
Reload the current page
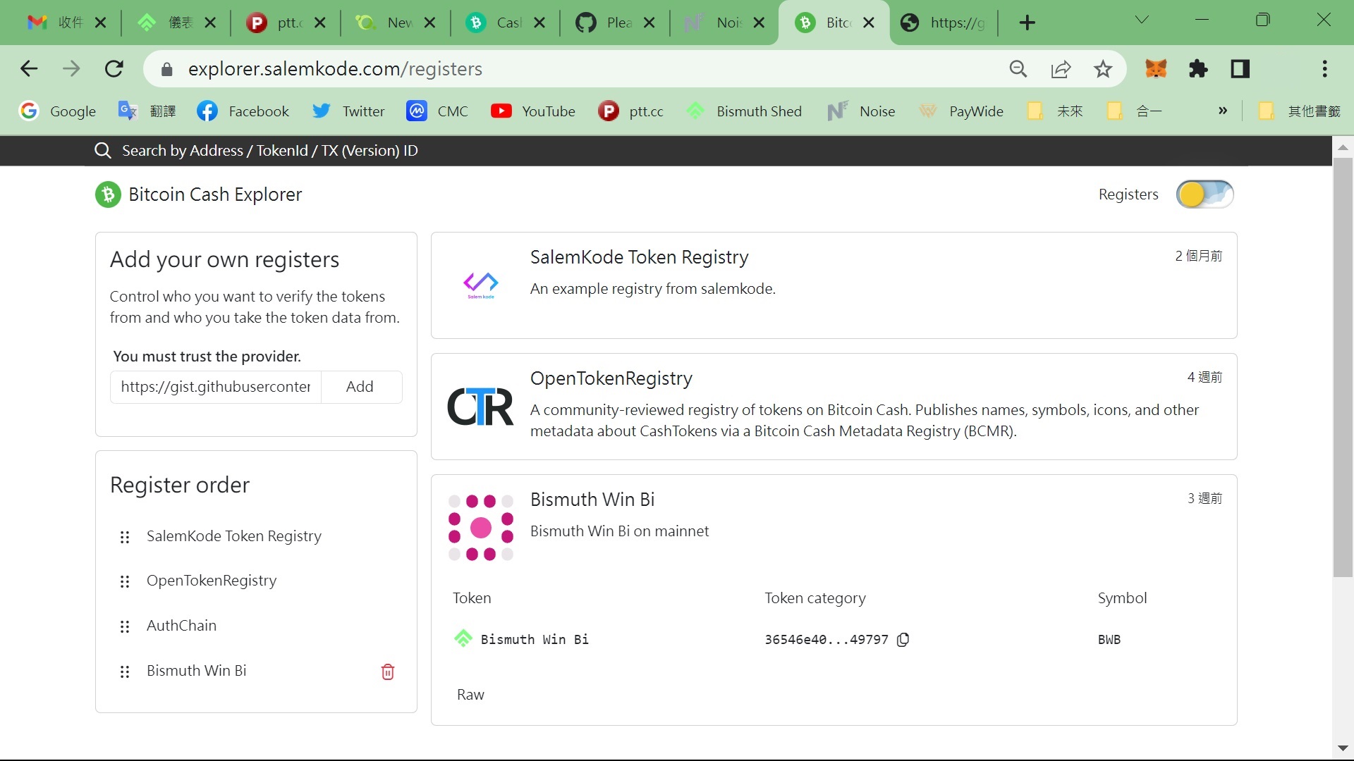click(x=114, y=69)
